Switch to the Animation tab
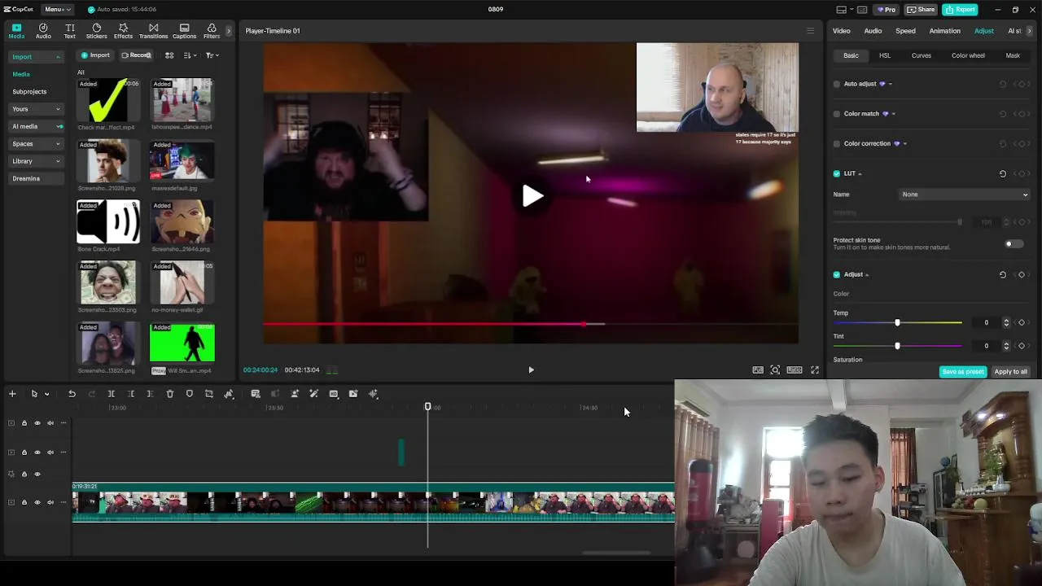The image size is (1042, 586). point(945,31)
